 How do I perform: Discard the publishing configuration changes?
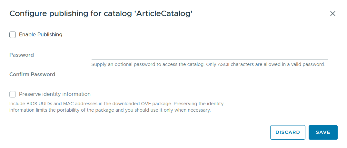tap(288, 132)
